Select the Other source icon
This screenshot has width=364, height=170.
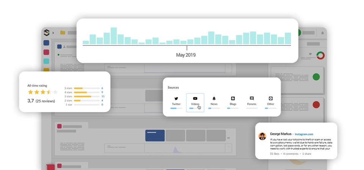coord(270,98)
